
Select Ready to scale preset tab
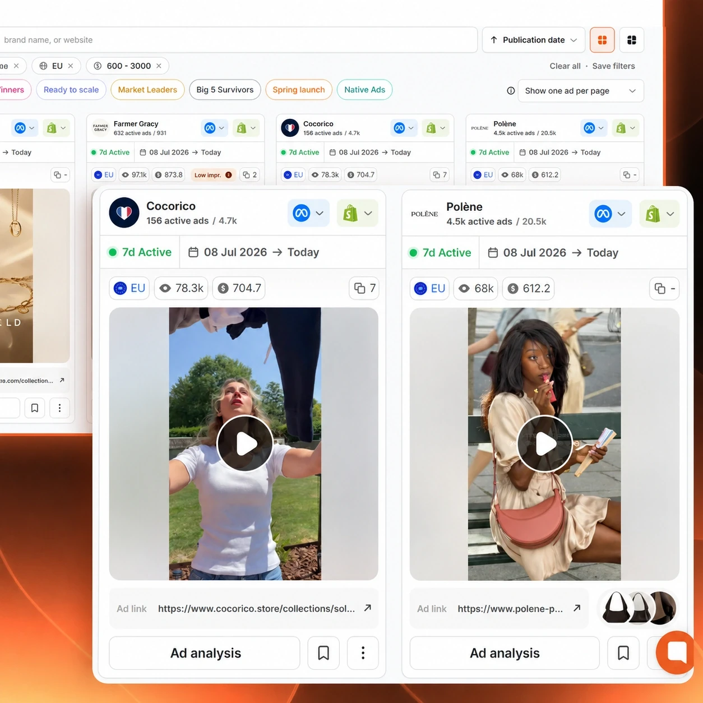click(x=71, y=90)
